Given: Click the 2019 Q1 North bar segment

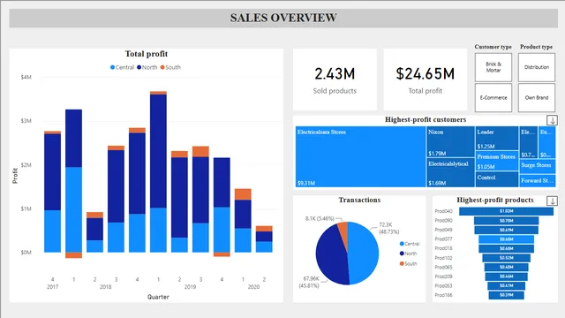Looking at the screenshot, I should [159, 151].
